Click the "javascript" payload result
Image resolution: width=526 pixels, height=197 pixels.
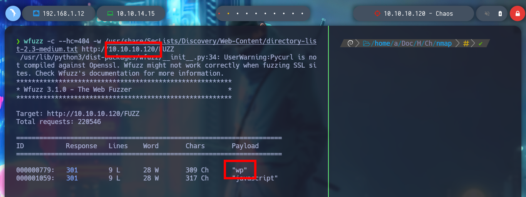coord(255,178)
